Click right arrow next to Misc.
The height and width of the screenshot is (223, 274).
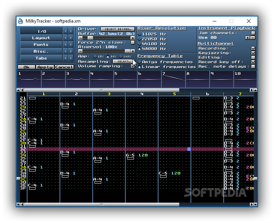(x=71, y=52)
